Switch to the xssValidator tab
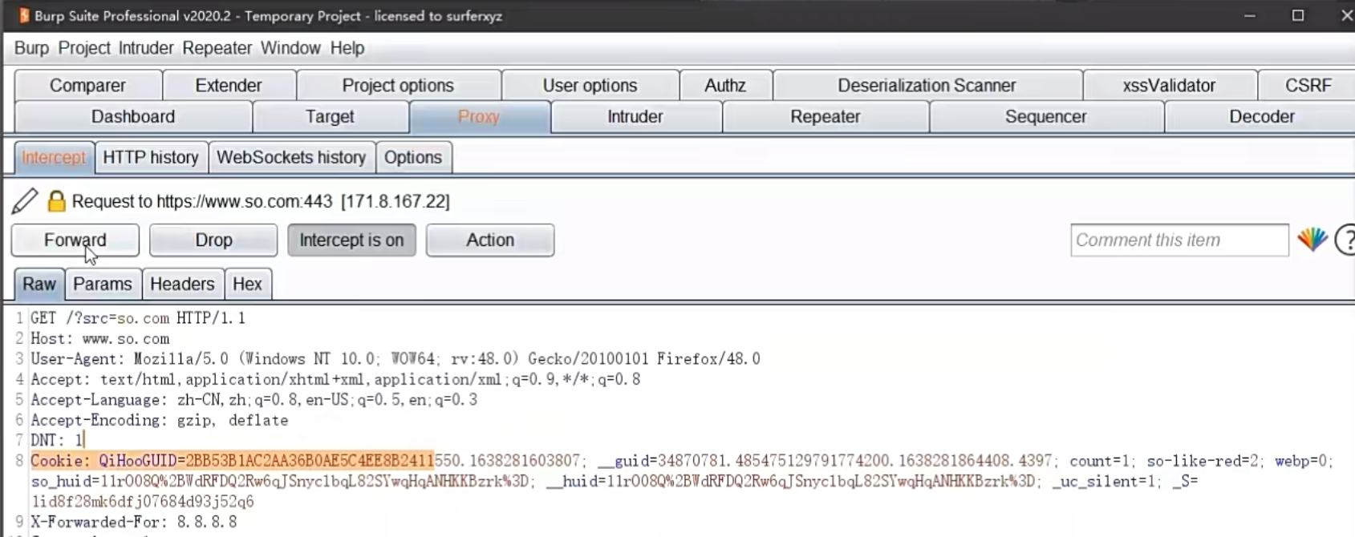 tap(1169, 85)
